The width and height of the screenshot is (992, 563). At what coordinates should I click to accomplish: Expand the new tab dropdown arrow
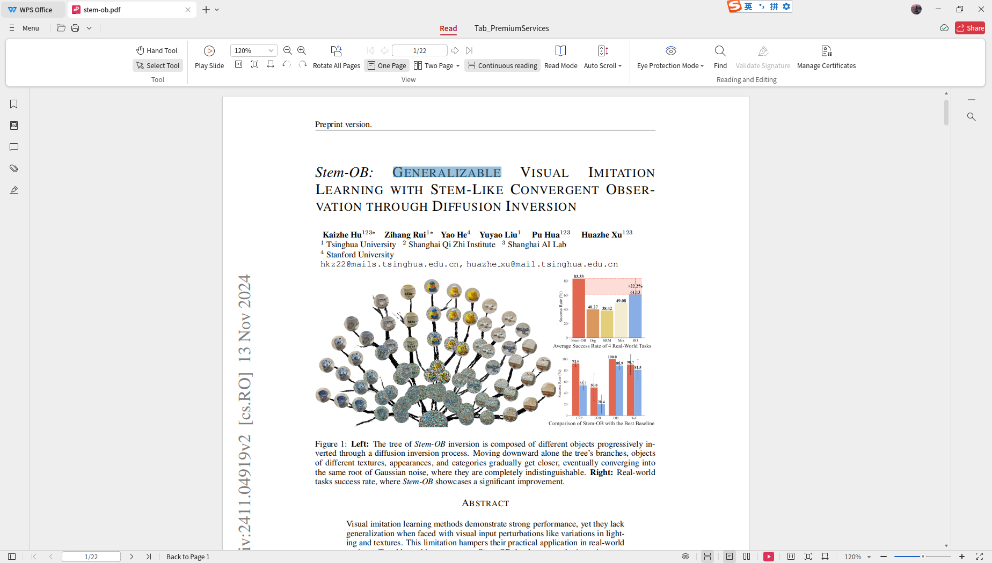click(x=217, y=10)
